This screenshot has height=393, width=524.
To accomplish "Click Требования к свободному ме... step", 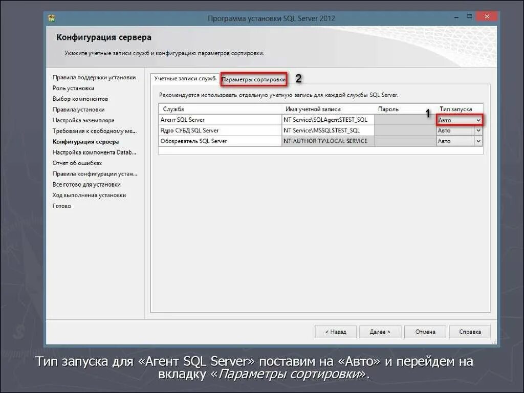I will point(95,131).
